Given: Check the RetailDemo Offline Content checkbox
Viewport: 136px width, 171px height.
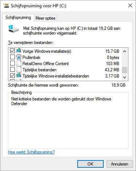Looking at the screenshot, I should coord(12,63).
